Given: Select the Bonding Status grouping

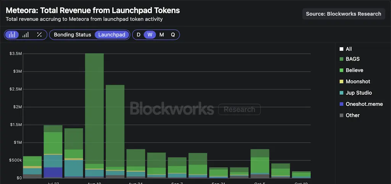Looking at the screenshot, I should (72, 35).
